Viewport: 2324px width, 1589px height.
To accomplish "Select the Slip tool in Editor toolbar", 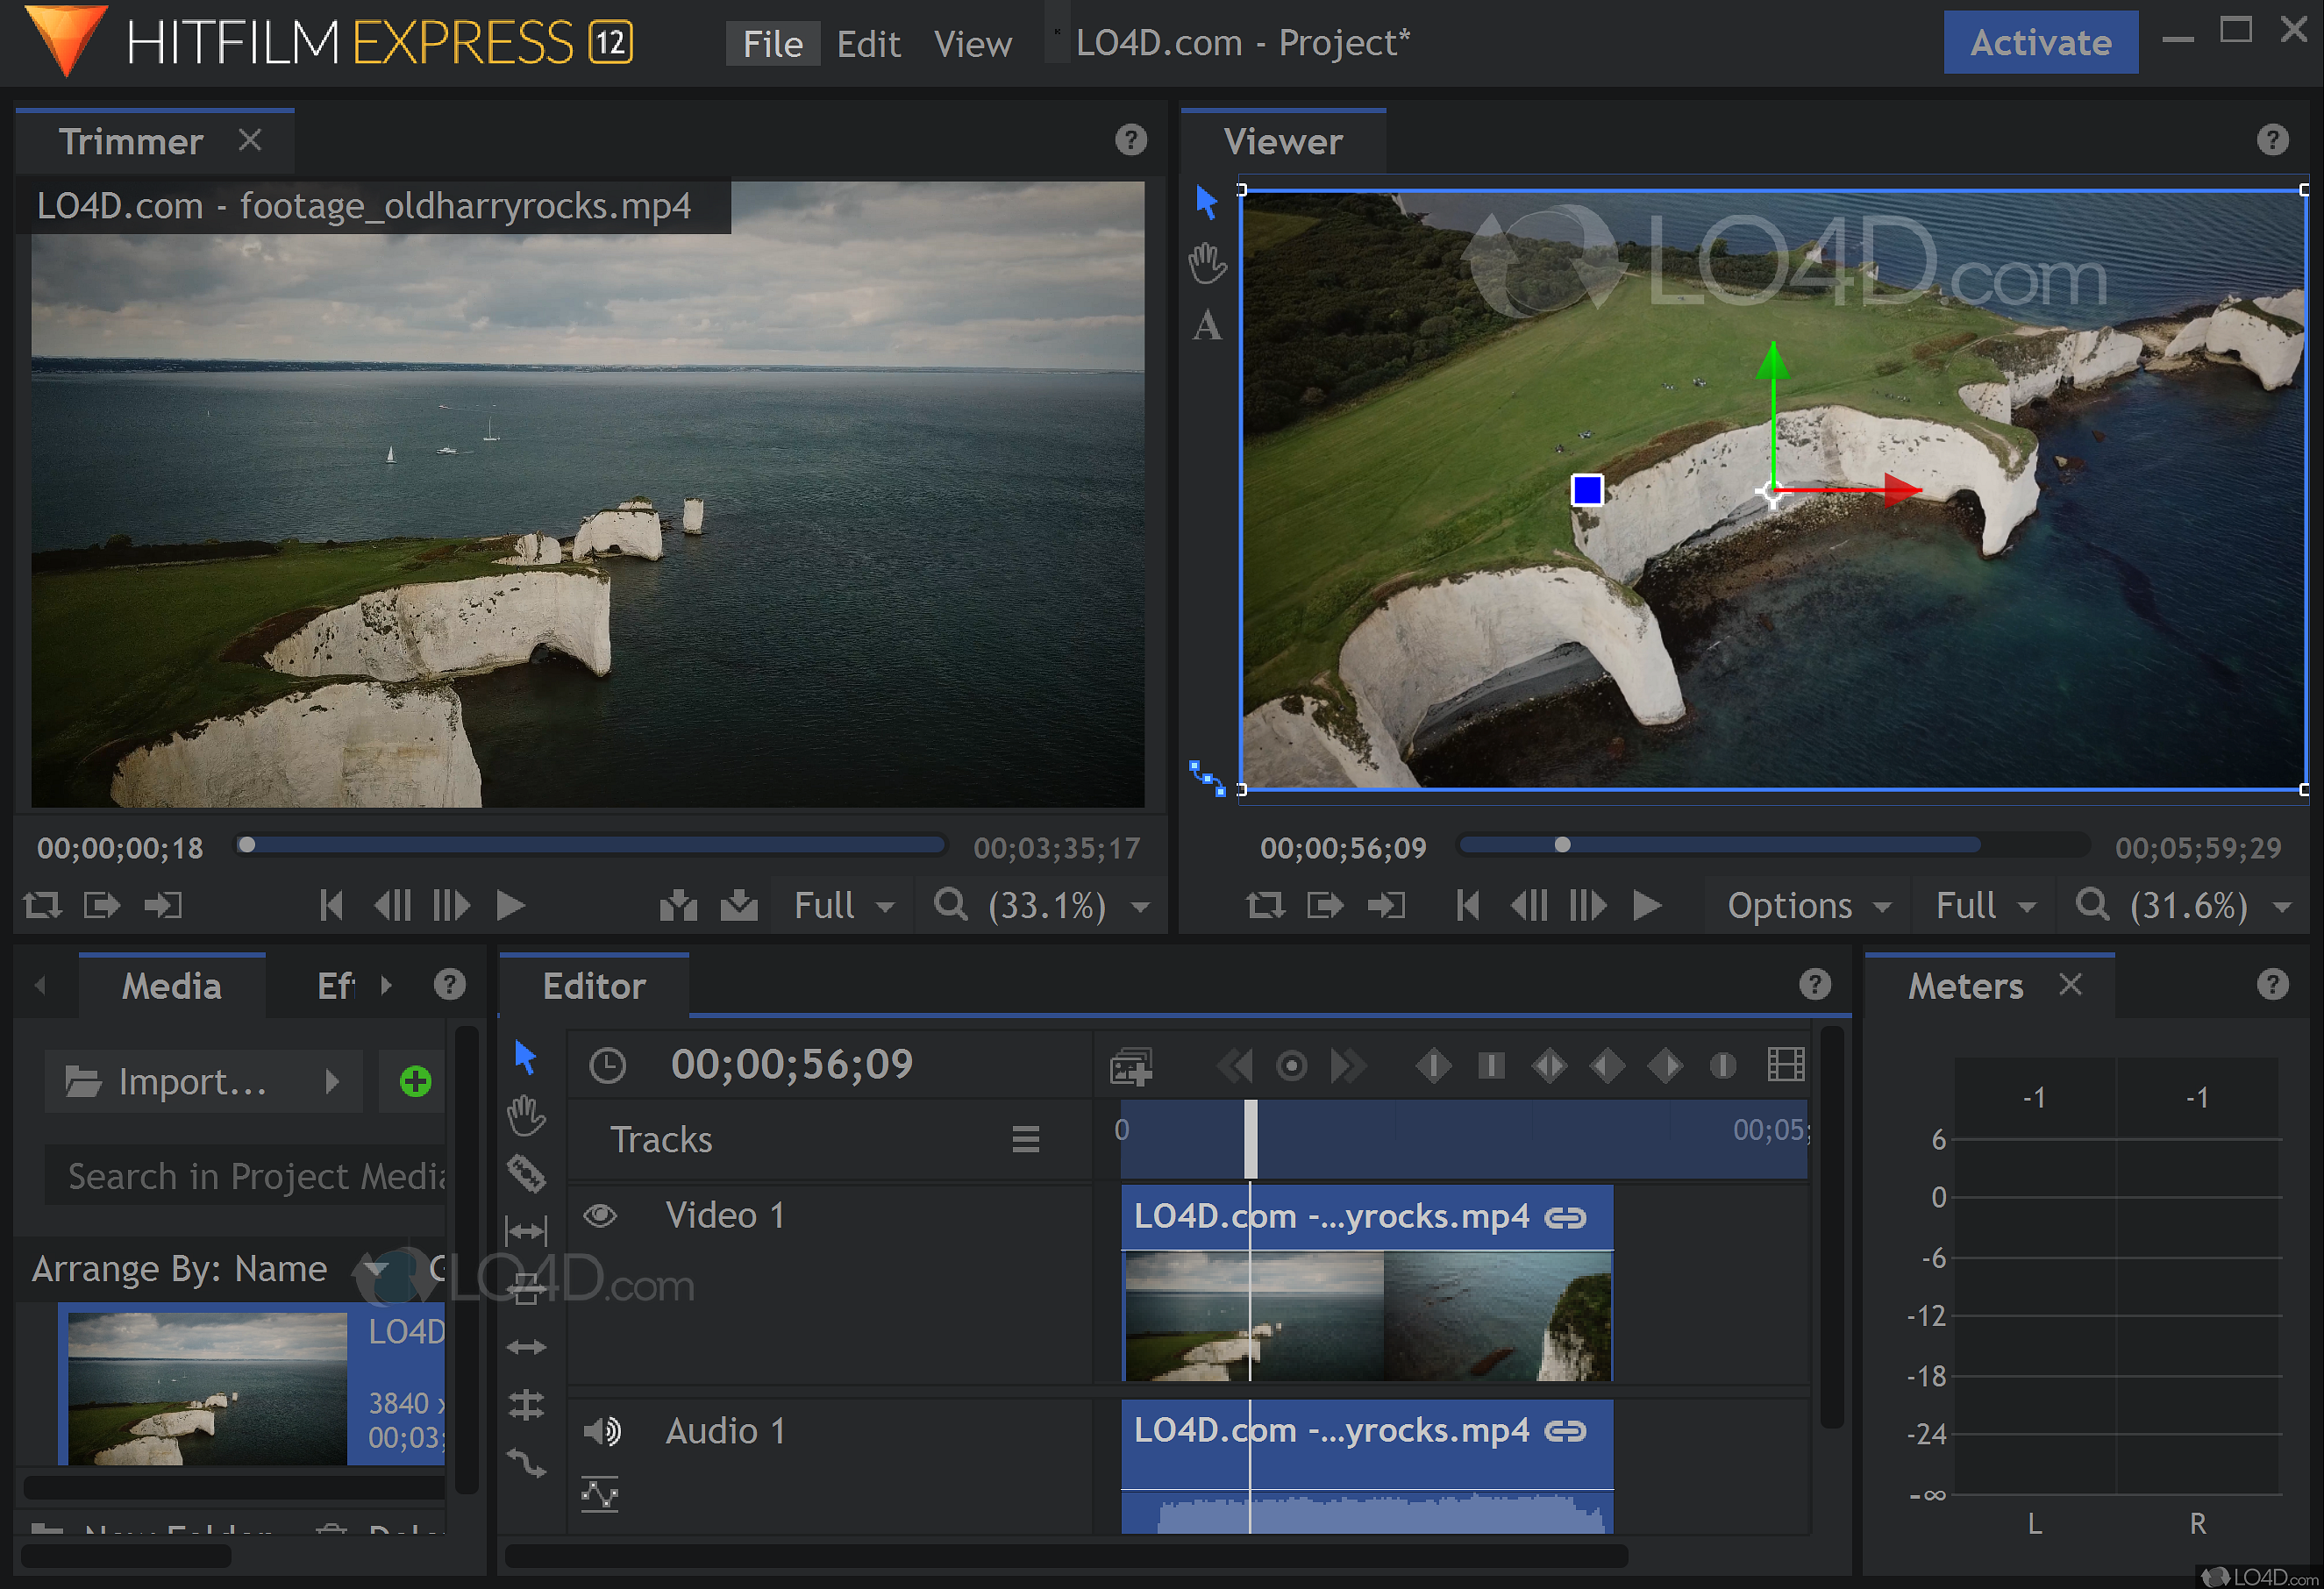I will pyautogui.click(x=526, y=1230).
